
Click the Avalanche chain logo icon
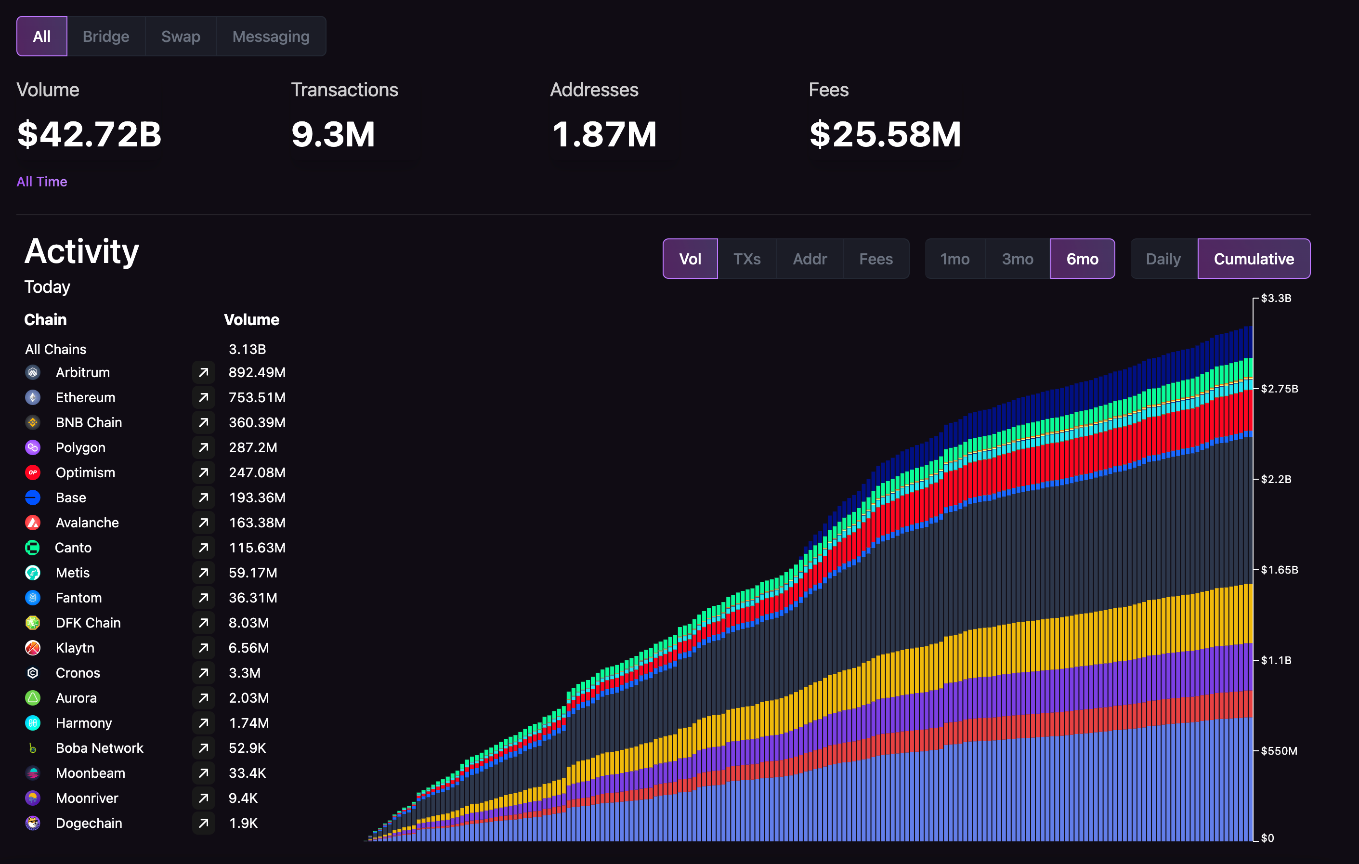(33, 523)
